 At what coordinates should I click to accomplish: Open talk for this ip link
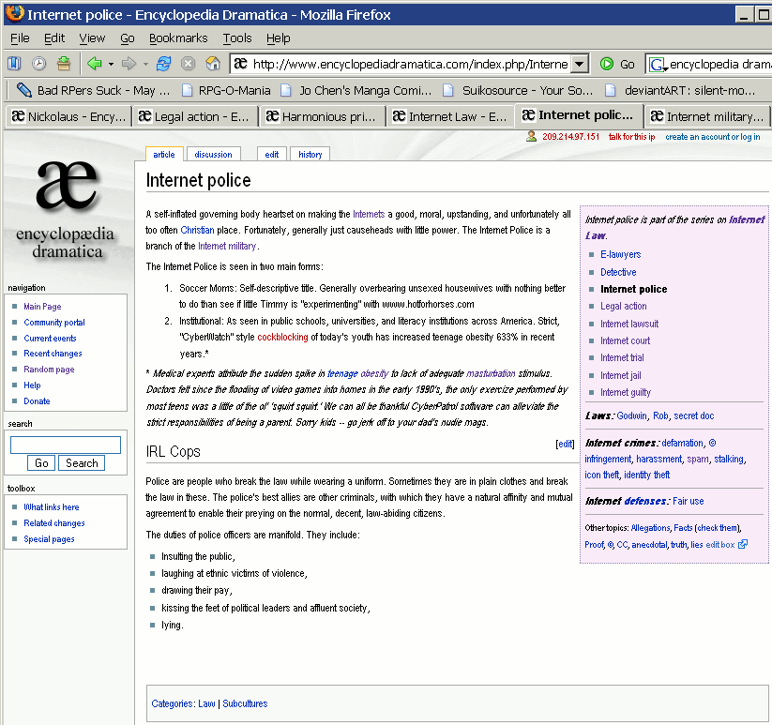pos(631,137)
